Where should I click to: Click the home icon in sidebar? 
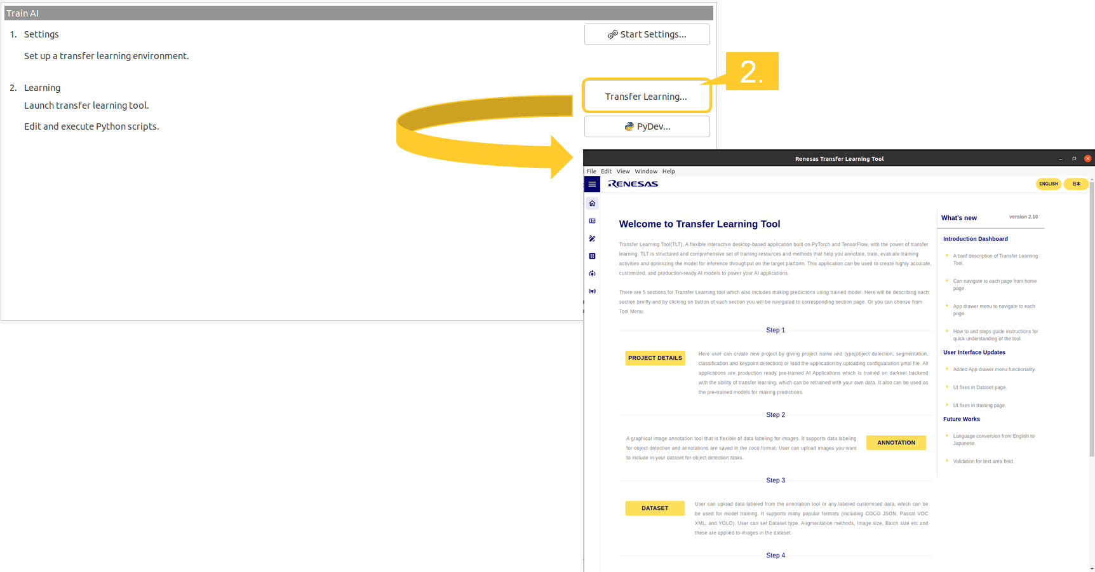tap(592, 203)
